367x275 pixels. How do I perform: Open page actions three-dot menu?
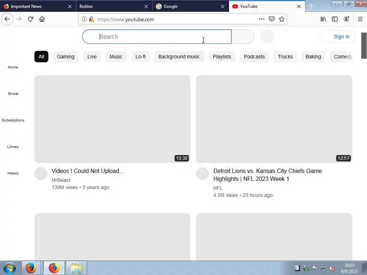261,19
